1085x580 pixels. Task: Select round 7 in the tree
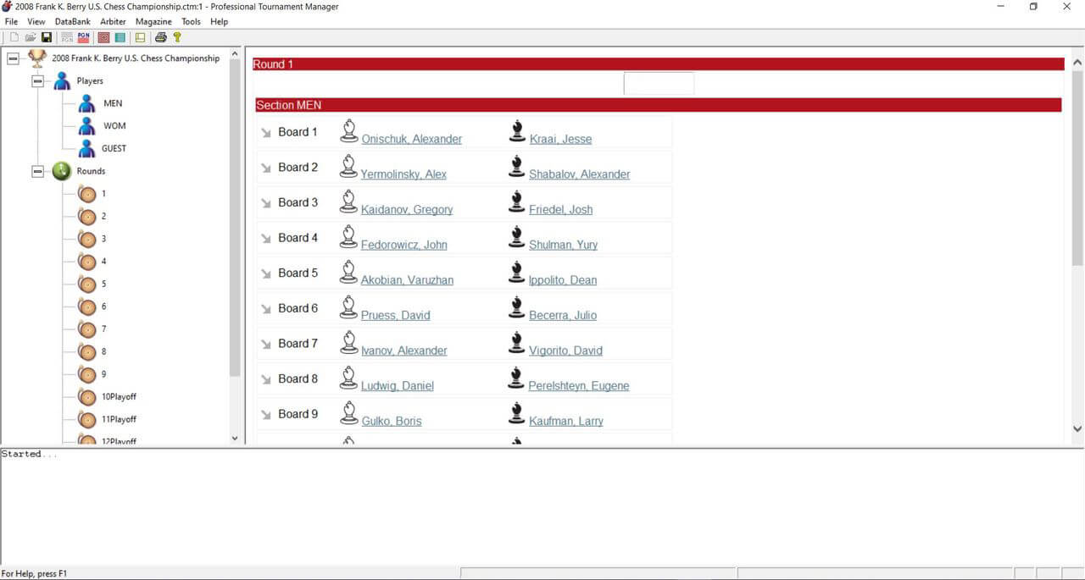pos(104,329)
